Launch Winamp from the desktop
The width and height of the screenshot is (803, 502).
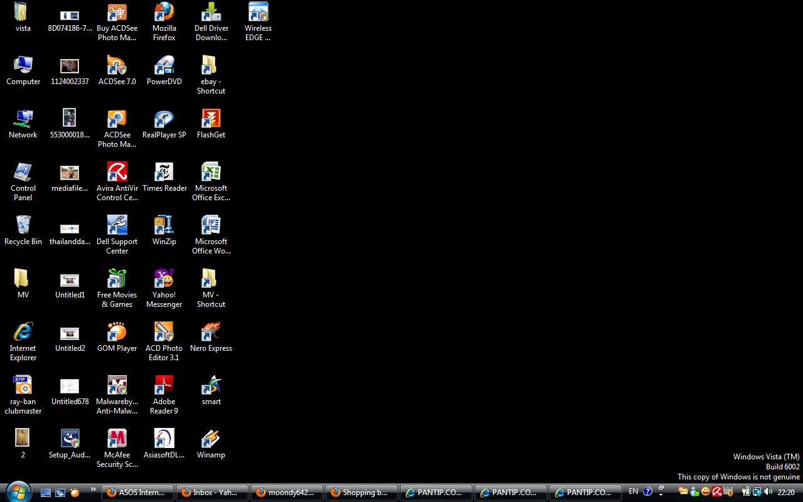point(211,444)
